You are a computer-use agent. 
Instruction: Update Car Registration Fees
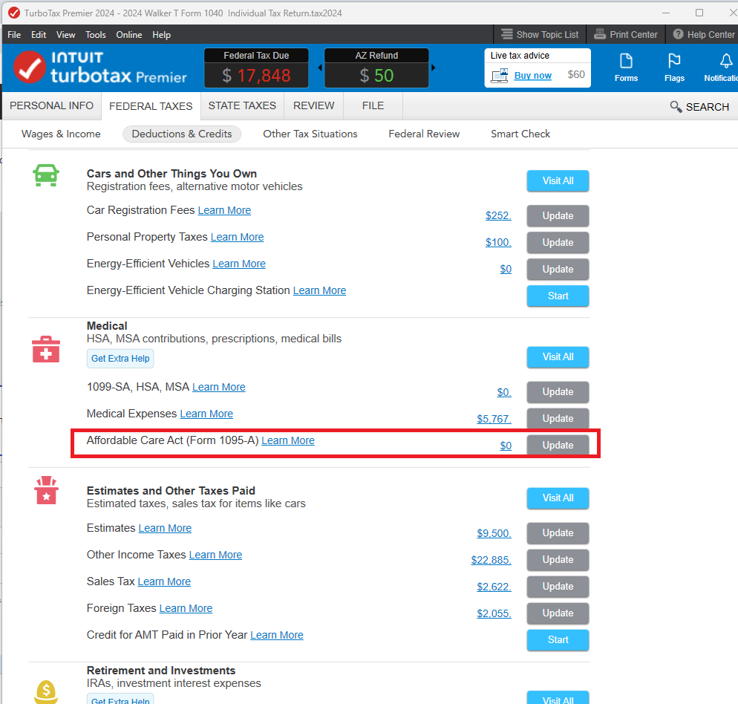click(x=558, y=215)
